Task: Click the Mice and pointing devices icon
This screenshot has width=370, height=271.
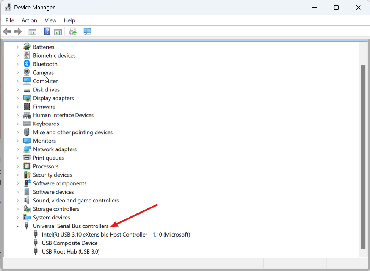Action: pos(27,132)
